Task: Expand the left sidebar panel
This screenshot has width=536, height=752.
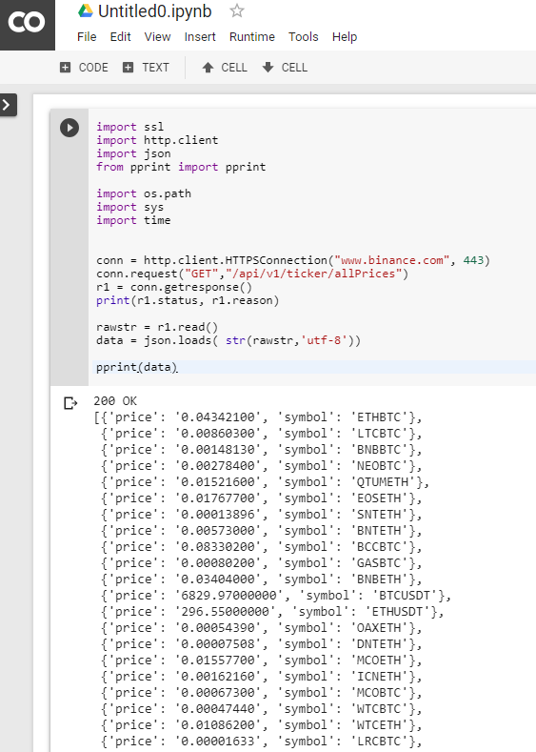Action: tap(8, 105)
